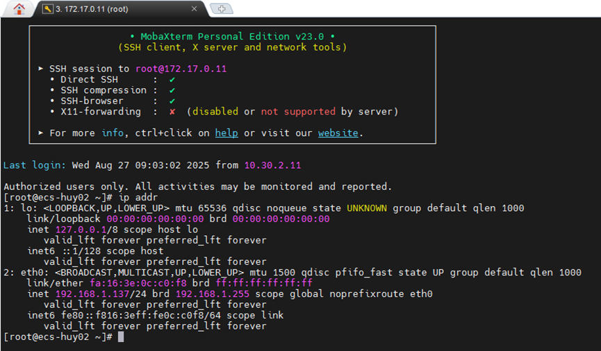Click the fe80::f816:3eff:fe0c:c0f8/64 IPv6 address
Image resolution: width=601 pixels, height=351 pixels.
pos(141,316)
